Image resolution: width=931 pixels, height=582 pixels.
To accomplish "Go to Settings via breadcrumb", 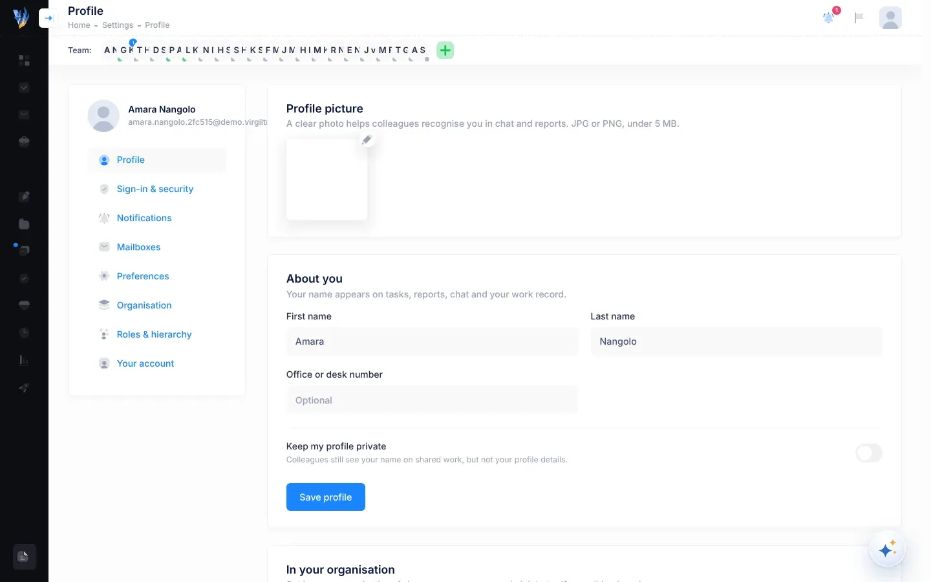I will [x=118, y=25].
